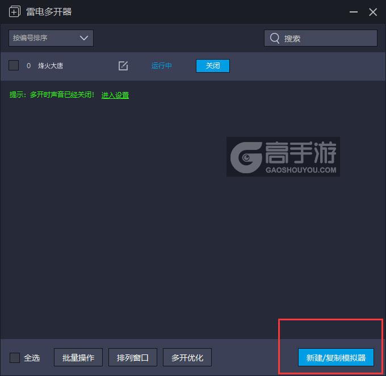This screenshot has height=376, width=386.
Task: Click the 关闭 button for 烽火大唐
Action: [x=213, y=66]
